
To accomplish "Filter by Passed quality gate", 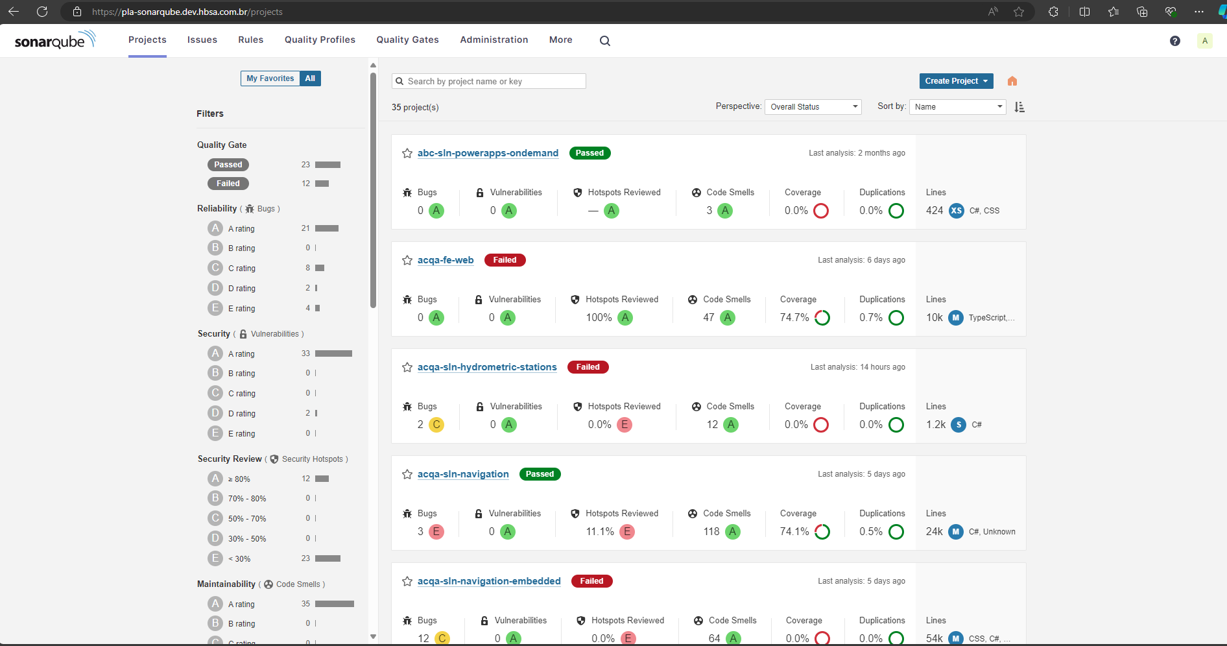I will point(228,165).
